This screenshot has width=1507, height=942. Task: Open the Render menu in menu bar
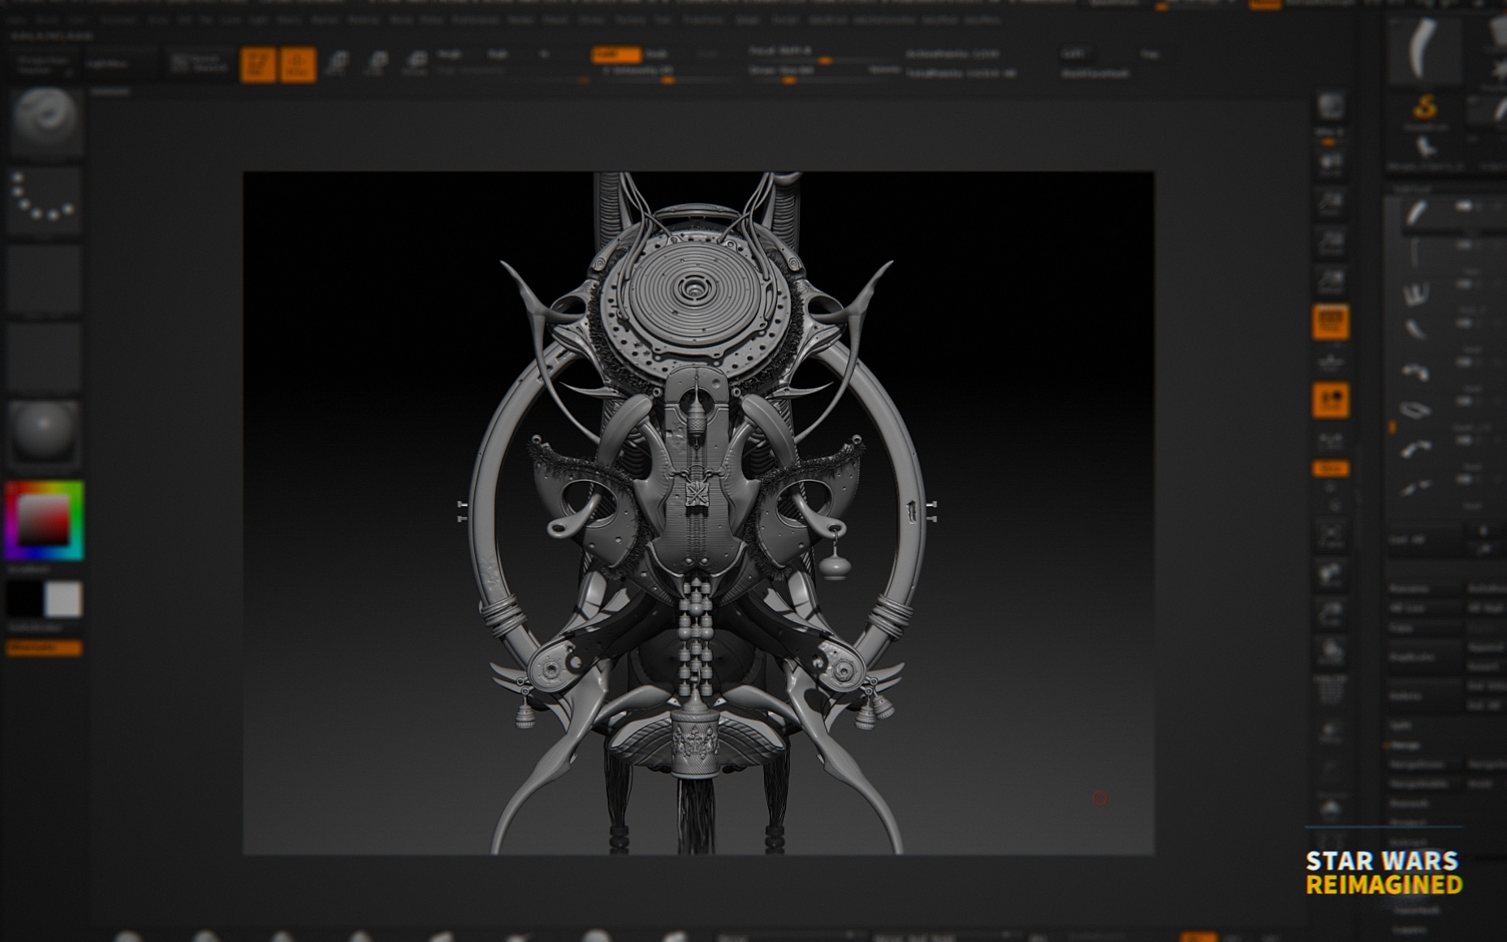[x=520, y=19]
